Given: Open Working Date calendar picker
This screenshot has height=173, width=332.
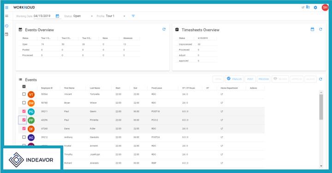Looking at the screenshot, I should (x=57, y=16).
